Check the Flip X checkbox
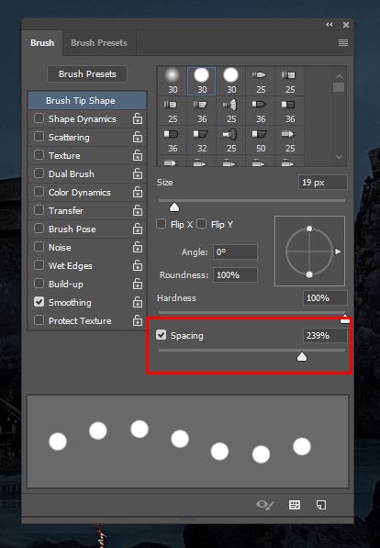The height and width of the screenshot is (548, 380). [x=162, y=224]
